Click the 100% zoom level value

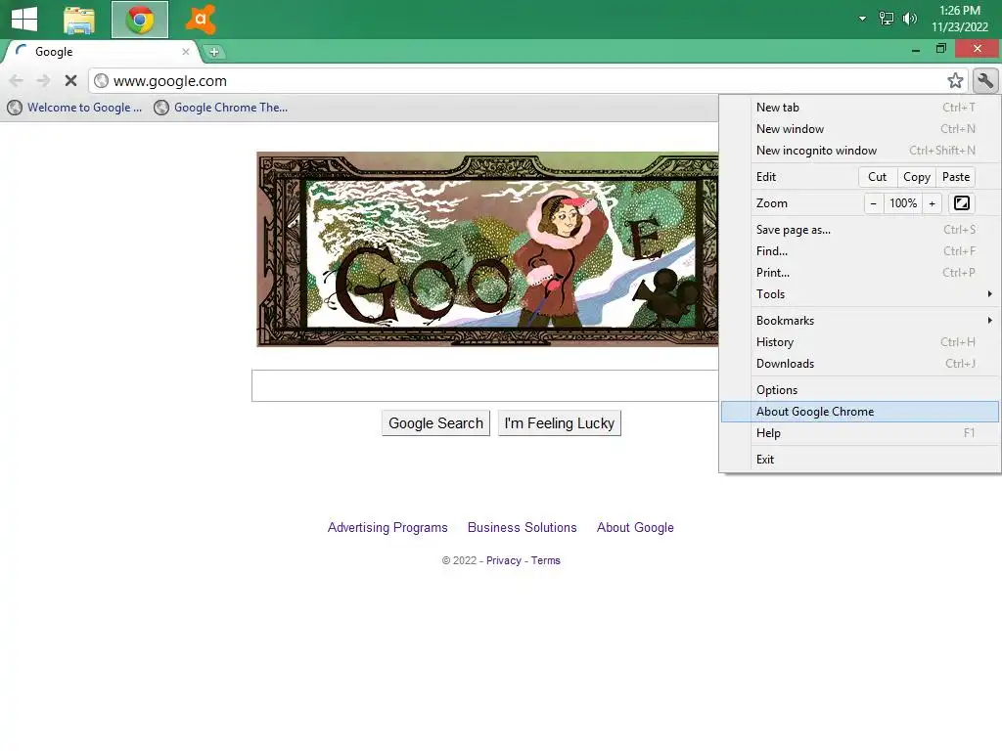pos(903,203)
